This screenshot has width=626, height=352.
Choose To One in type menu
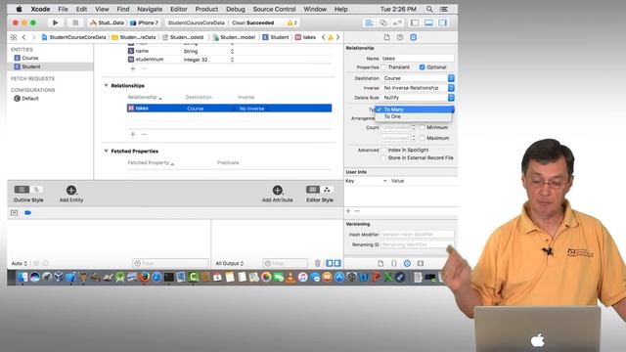[x=414, y=116]
